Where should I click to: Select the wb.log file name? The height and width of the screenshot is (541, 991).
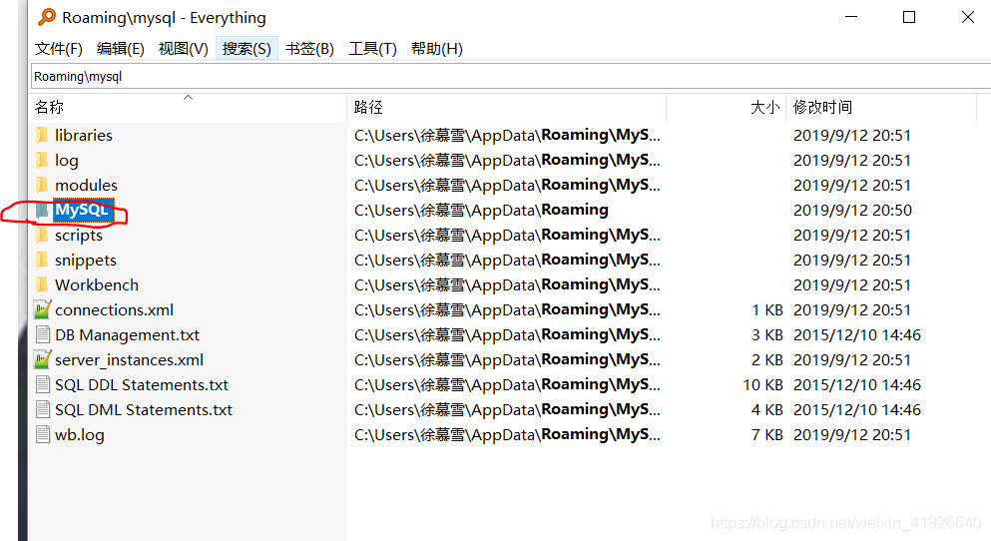[x=80, y=435]
